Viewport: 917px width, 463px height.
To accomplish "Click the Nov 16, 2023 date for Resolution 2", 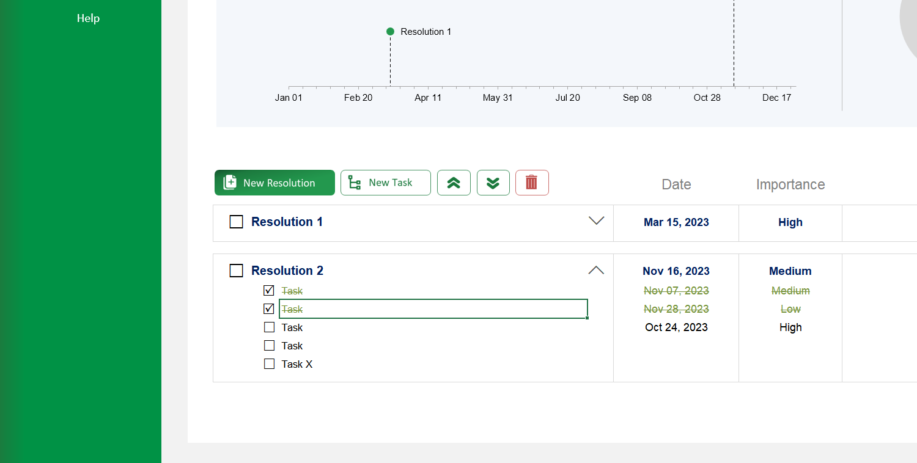I will [676, 271].
